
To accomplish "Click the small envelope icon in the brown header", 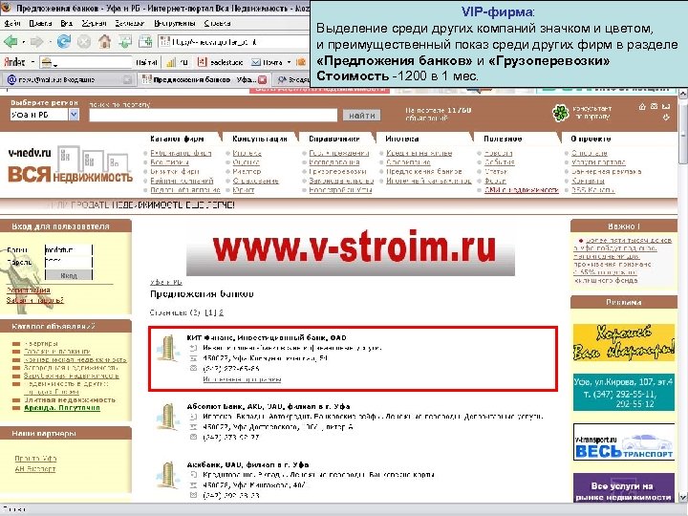I will pyautogui.click(x=654, y=107).
